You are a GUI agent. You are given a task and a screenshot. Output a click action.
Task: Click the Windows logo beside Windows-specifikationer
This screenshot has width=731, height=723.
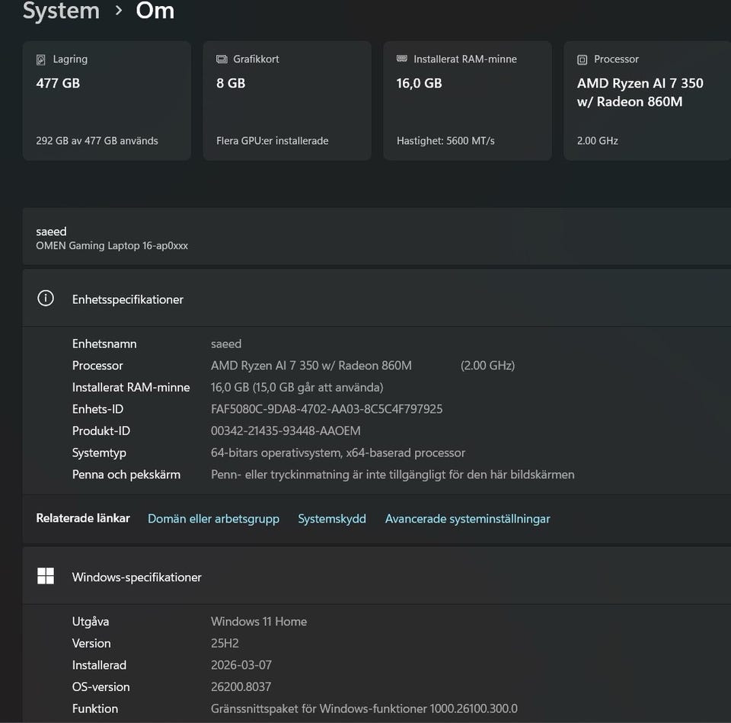pos(46,576)
